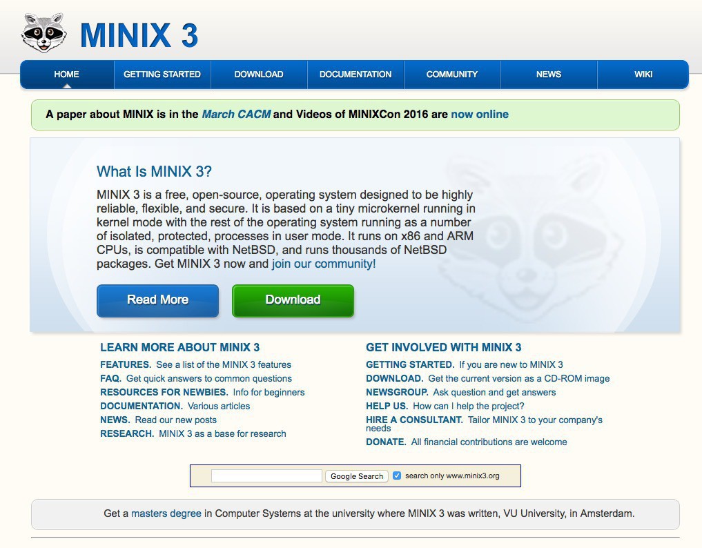The height and width of the screenshot is (548, 702).
Task: Go to GETTING STARTED in navigation bar
Action: tap(162, 75)
